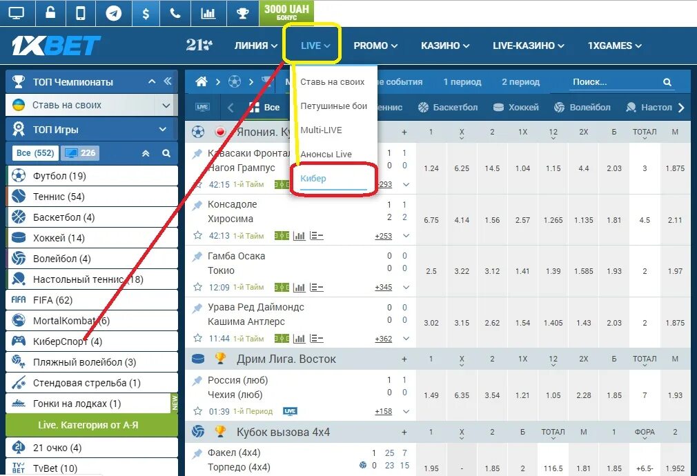Select Петушиные бои menu entry
Image resolution: width=697 pixels, height=476 pixels.
click(x=334, y=106)
